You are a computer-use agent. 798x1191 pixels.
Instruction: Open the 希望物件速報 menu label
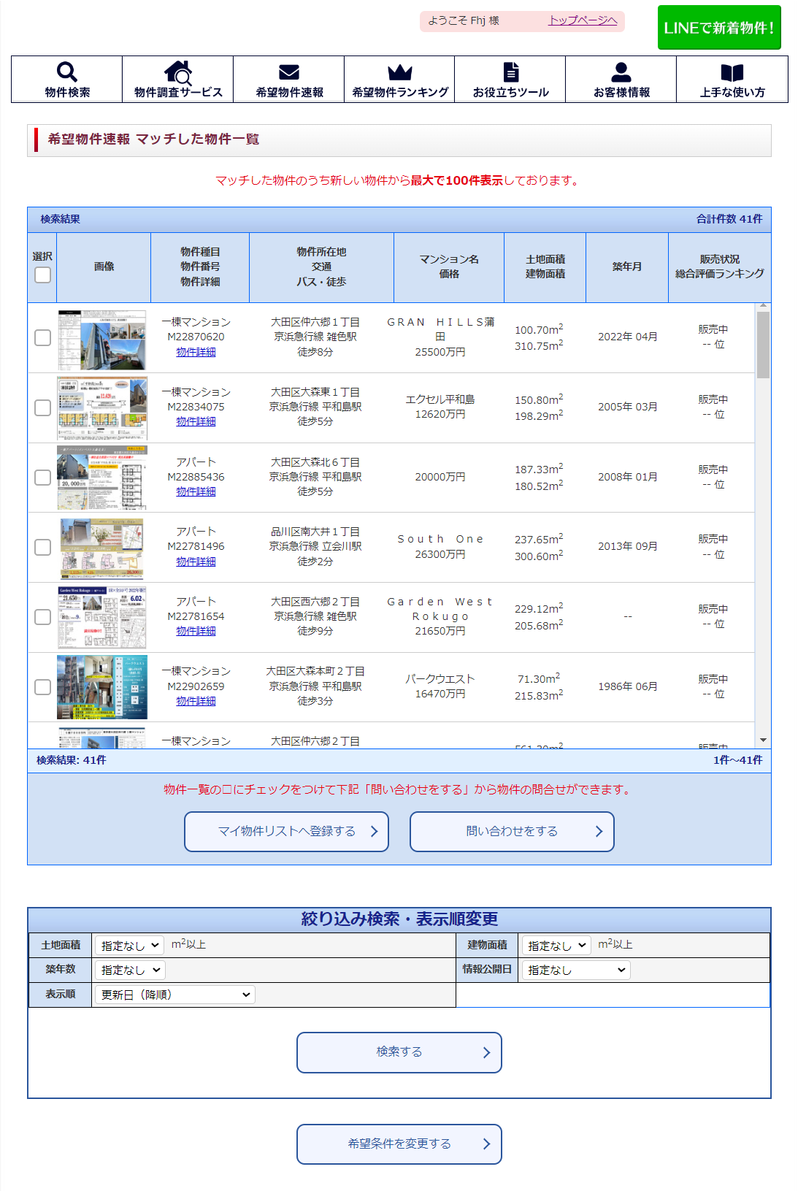coord(289,92)
